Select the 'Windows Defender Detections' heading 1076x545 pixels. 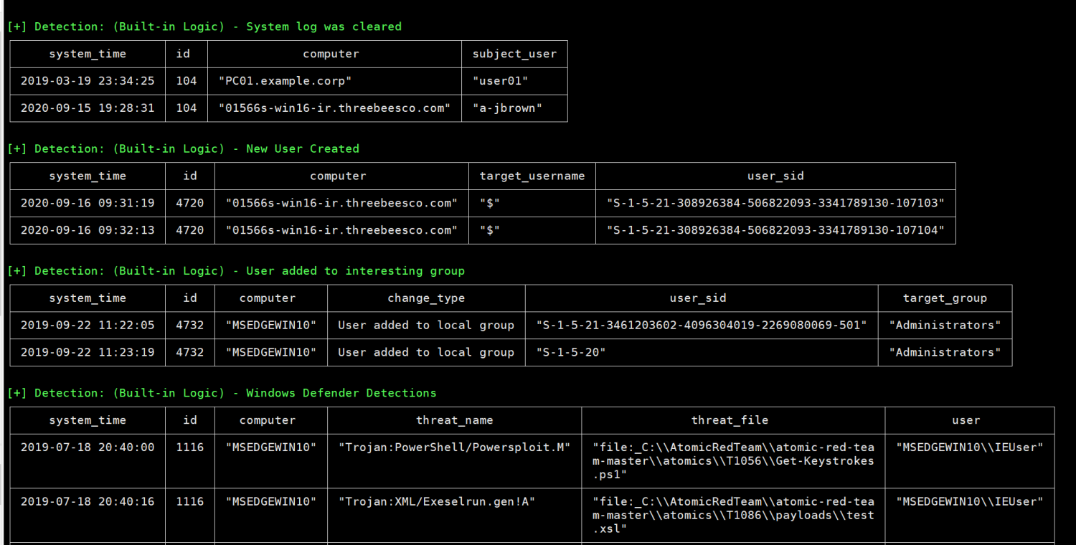pyautogui.click(x=222, y=393)
